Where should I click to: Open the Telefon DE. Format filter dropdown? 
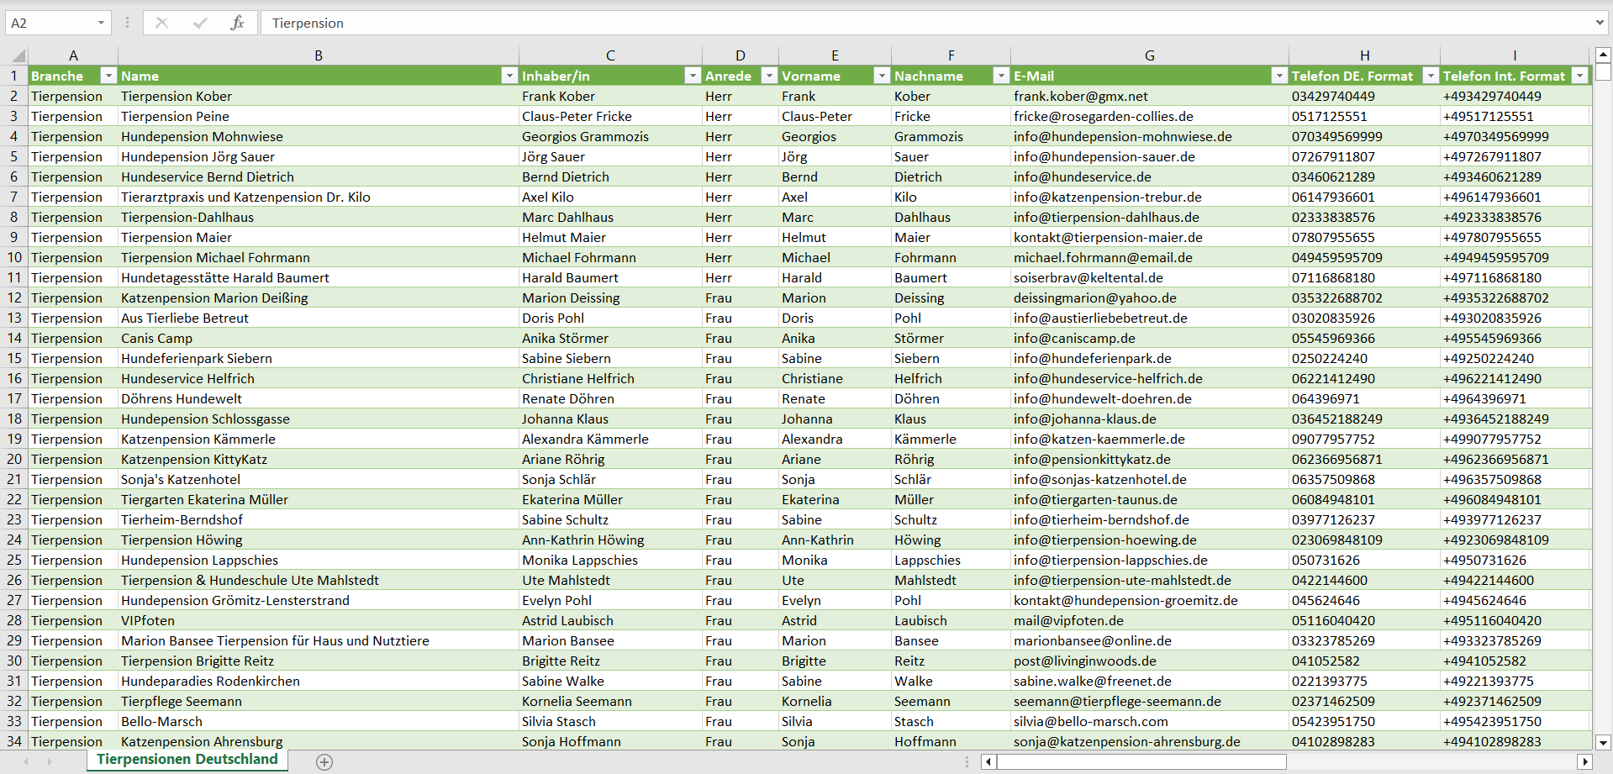point(1430,76)
